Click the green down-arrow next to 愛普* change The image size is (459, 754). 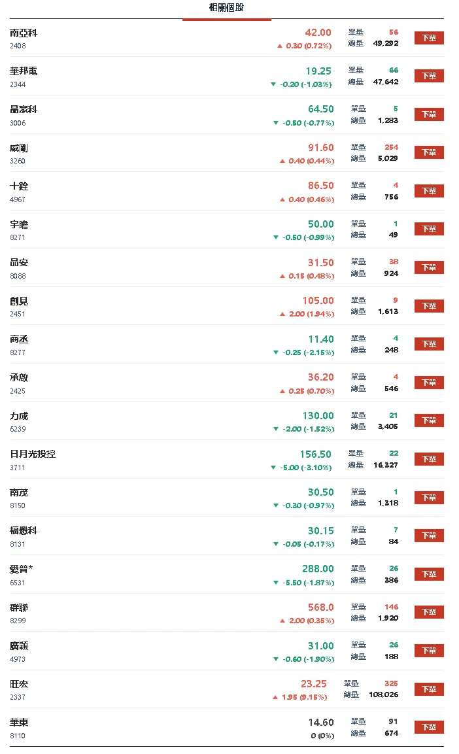(x=277, y=582)
